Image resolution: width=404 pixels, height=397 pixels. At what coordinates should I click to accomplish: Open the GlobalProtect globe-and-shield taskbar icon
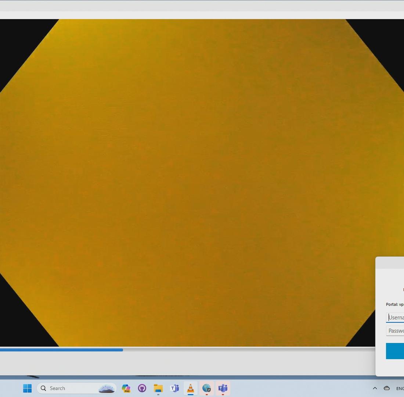tap(207, 388)
